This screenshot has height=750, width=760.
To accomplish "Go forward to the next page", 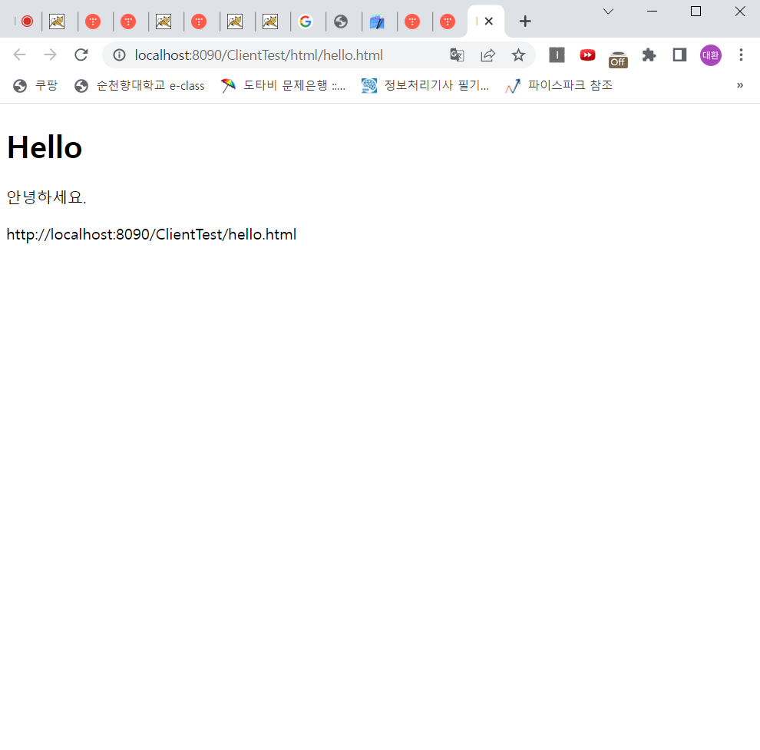I will 50,55.
